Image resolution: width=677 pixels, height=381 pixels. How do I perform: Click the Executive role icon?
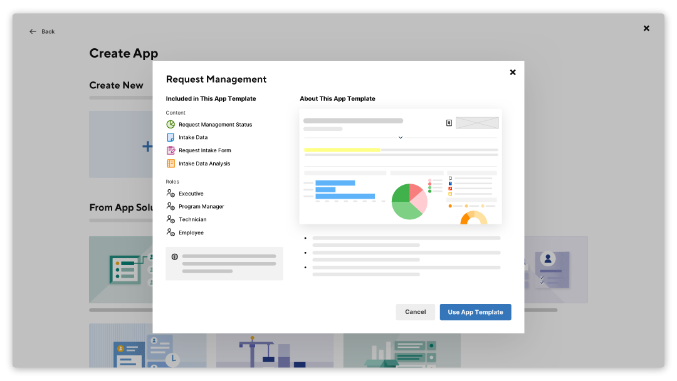point(170,193)
